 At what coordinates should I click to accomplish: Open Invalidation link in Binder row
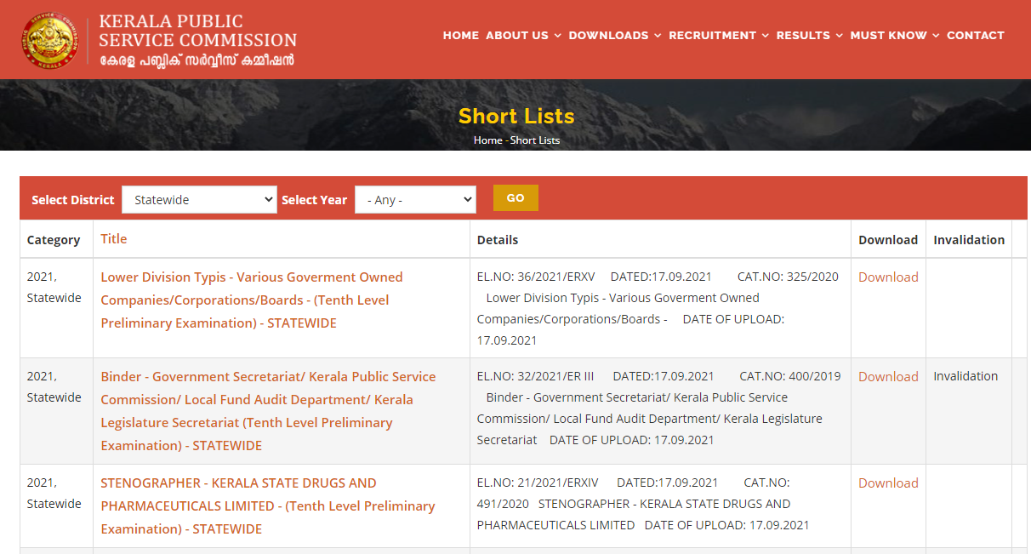(x=965, y=376)
